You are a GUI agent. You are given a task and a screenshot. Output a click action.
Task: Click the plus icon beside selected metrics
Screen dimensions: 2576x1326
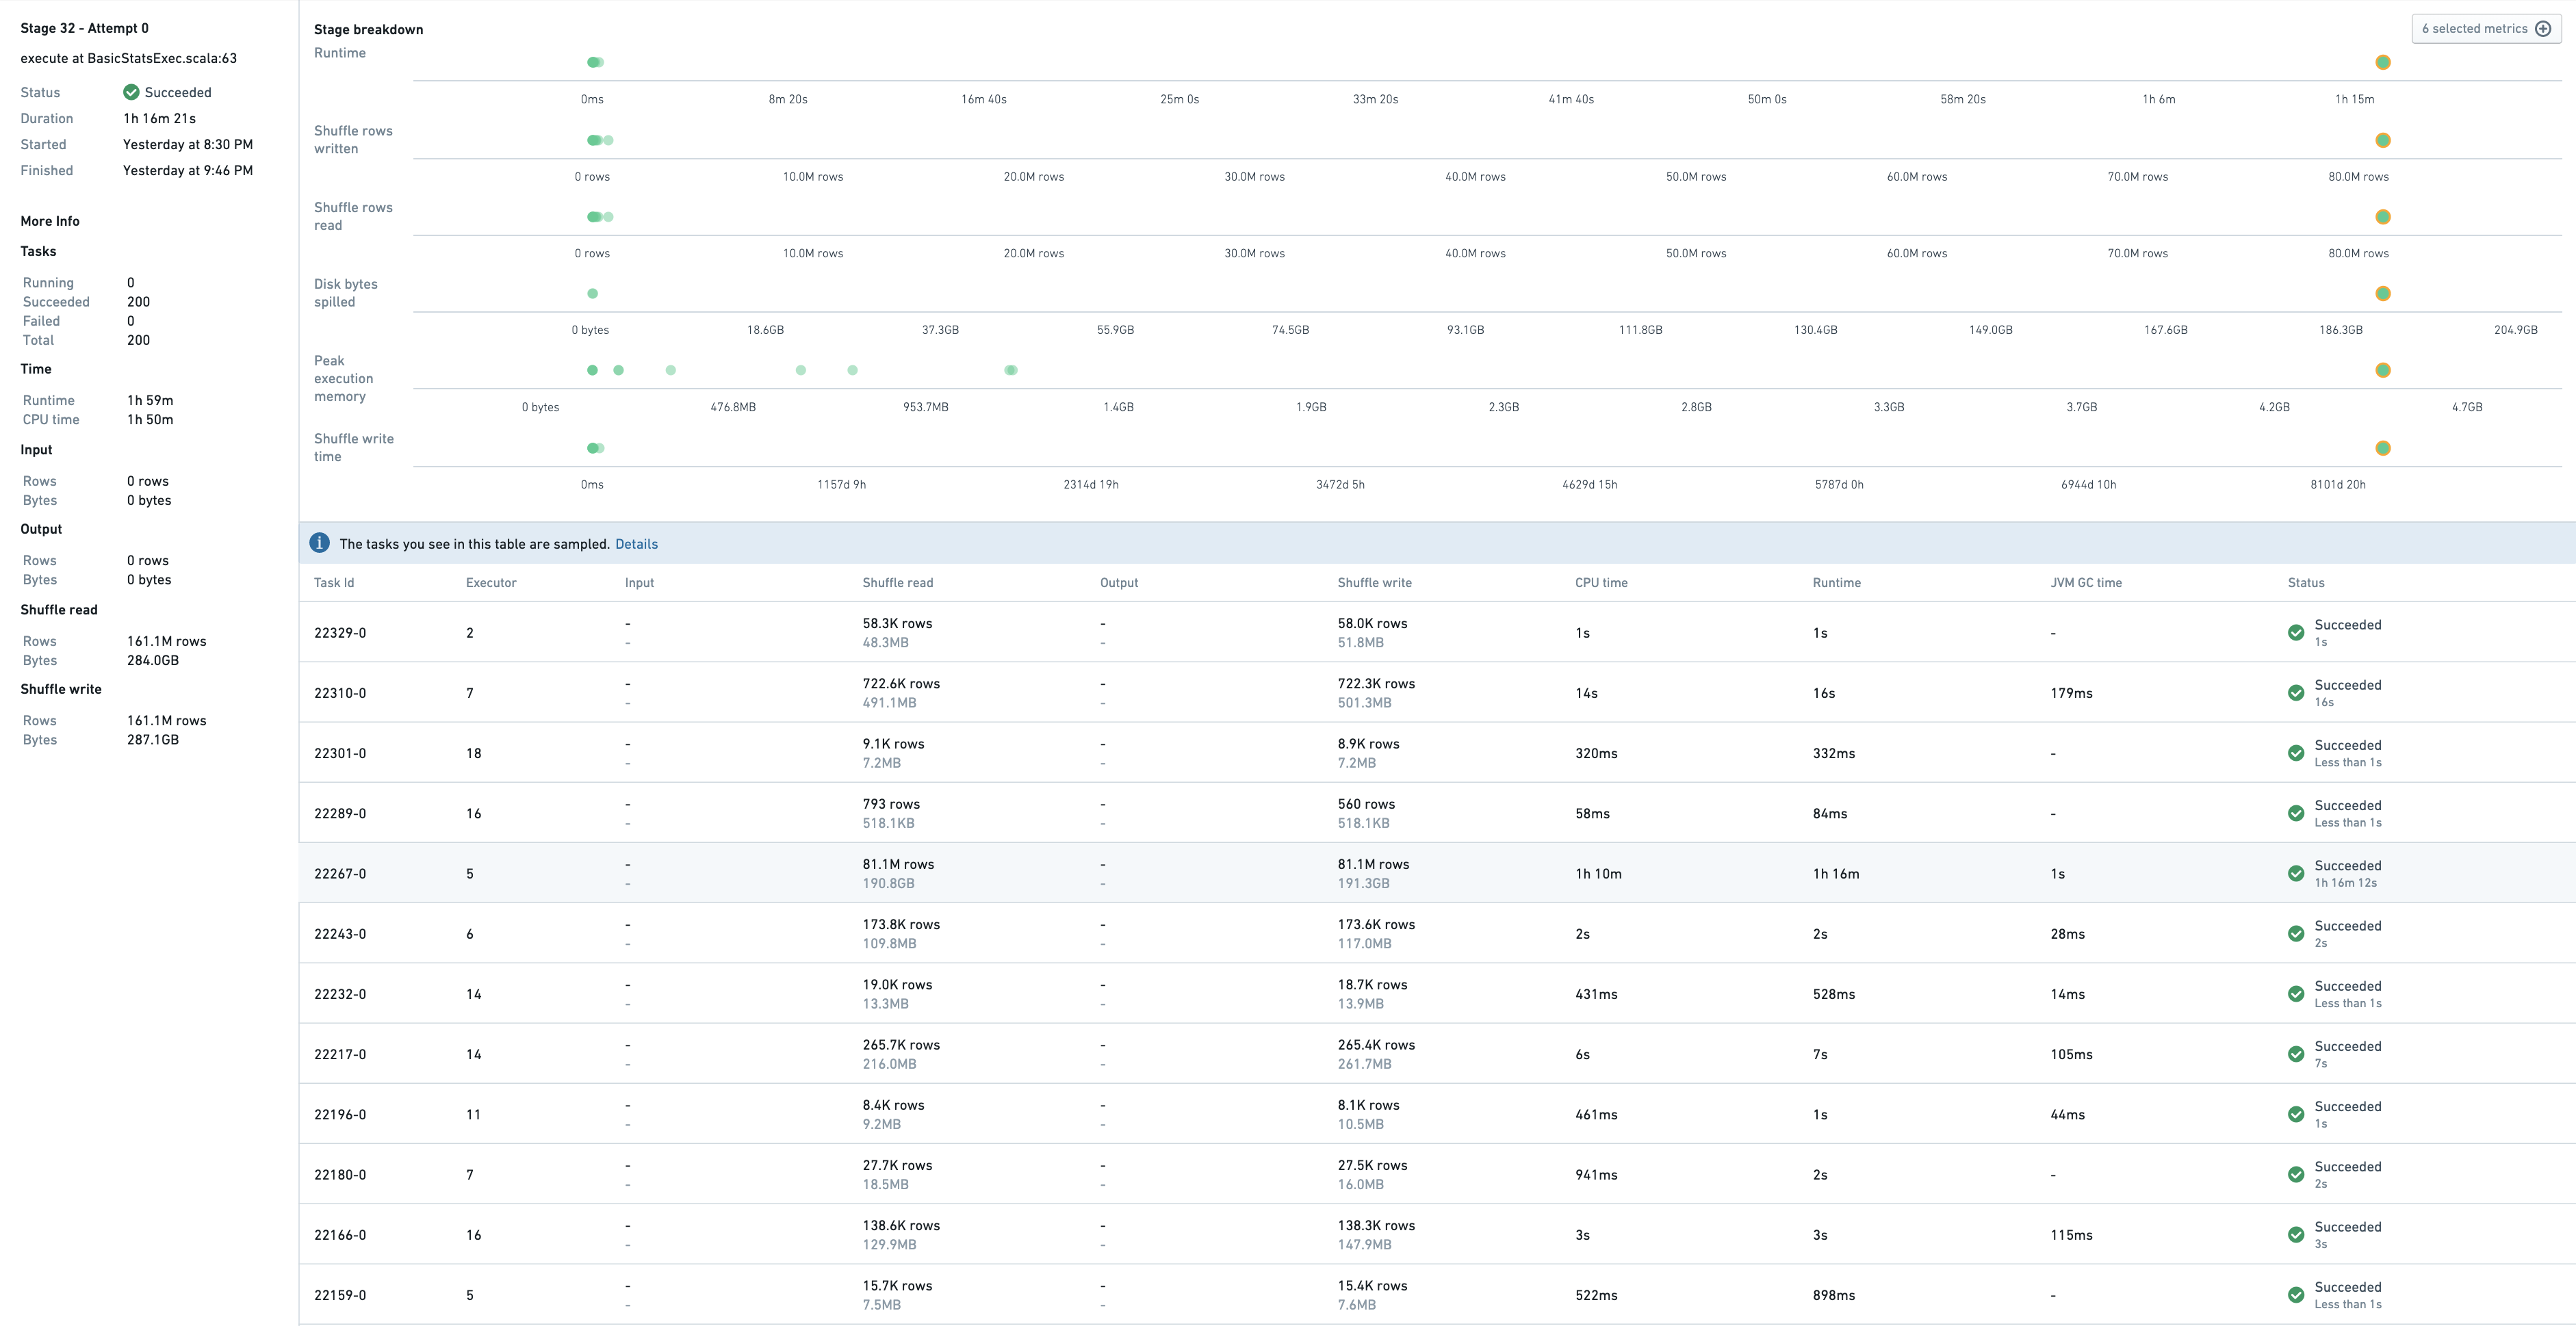point(2543,29)
